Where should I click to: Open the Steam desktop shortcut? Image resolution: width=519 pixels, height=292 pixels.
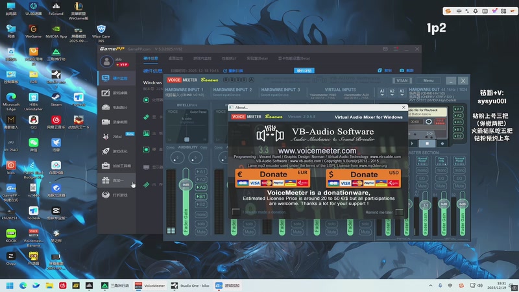tap(56, 99)
